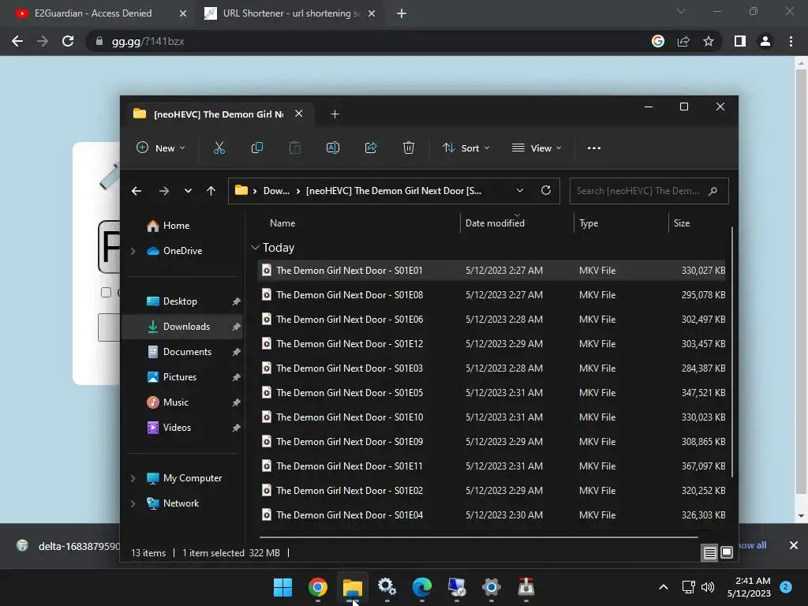Reload the Chrome page

[68, 41]
